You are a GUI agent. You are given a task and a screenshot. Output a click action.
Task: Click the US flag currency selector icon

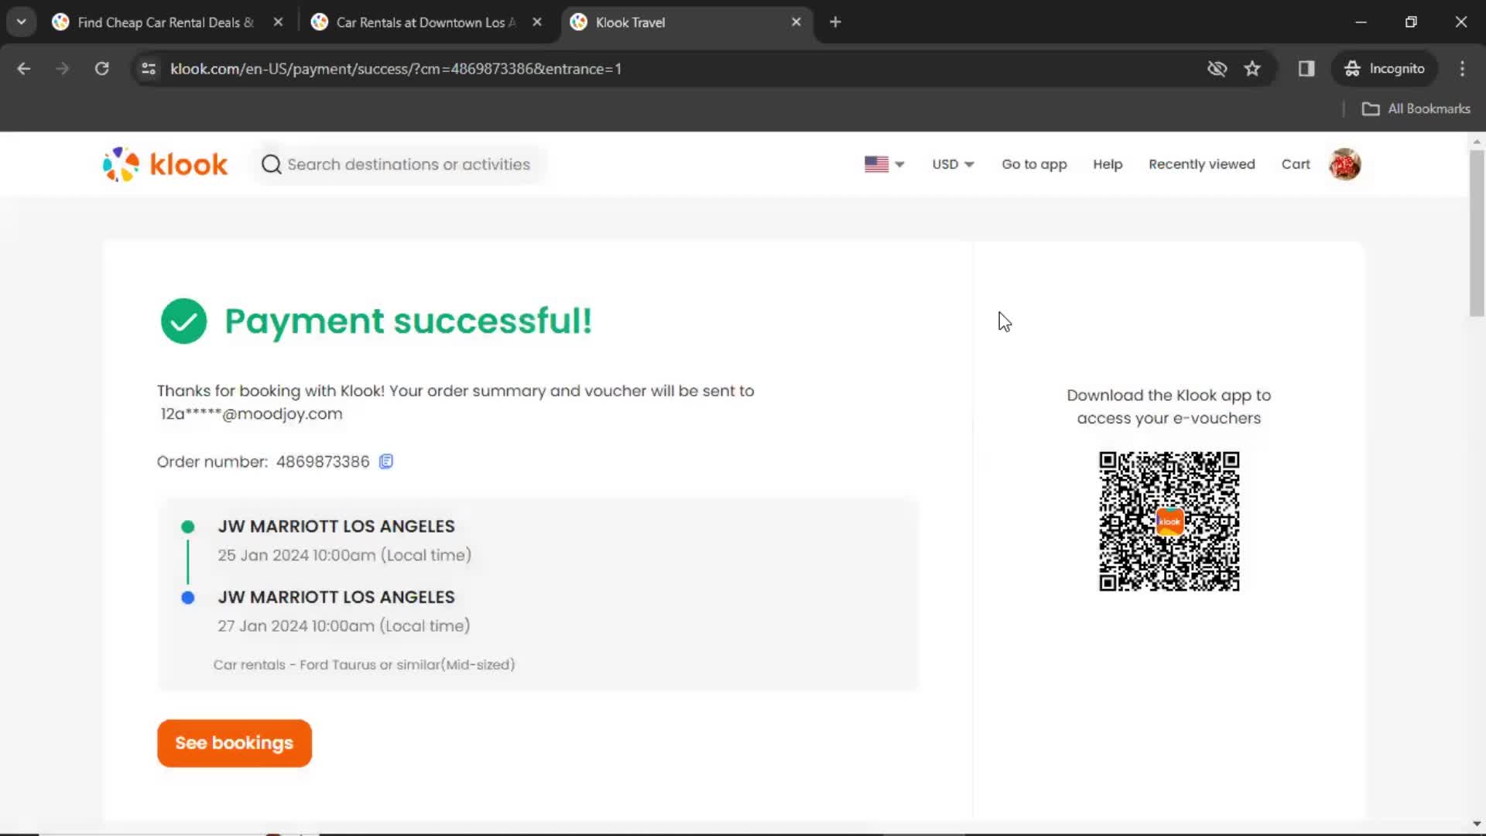[x=875, y=164]
